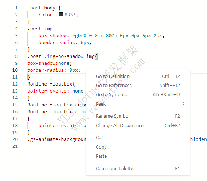Click pointer-events property on line 13
The image size is (207, 181).
pos(47,91)
